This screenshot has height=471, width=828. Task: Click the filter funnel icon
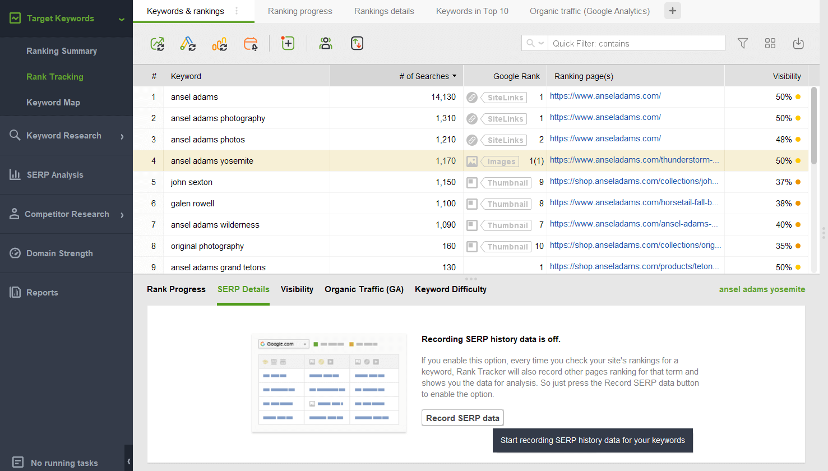click(x=743, y=43)
